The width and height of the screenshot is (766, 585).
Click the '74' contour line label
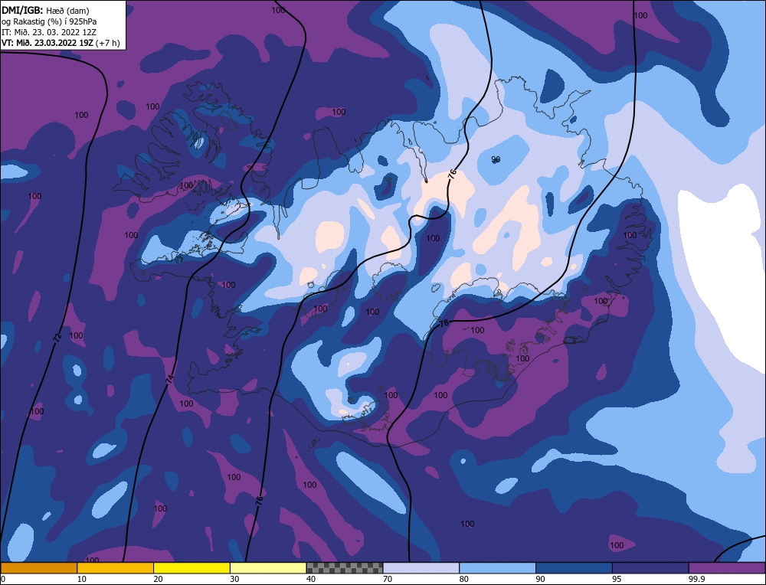click(x=169, y=378)
